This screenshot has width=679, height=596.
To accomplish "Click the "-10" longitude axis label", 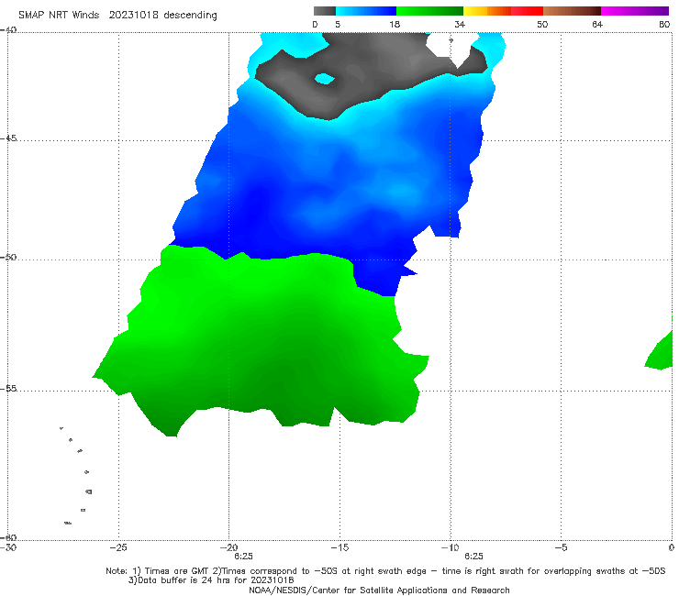I will click(450, 547).
